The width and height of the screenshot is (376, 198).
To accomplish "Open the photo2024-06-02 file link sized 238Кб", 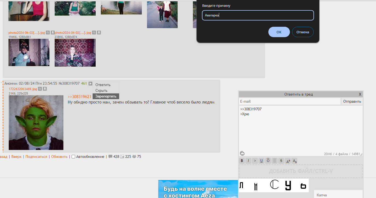I will click(73, 33).
